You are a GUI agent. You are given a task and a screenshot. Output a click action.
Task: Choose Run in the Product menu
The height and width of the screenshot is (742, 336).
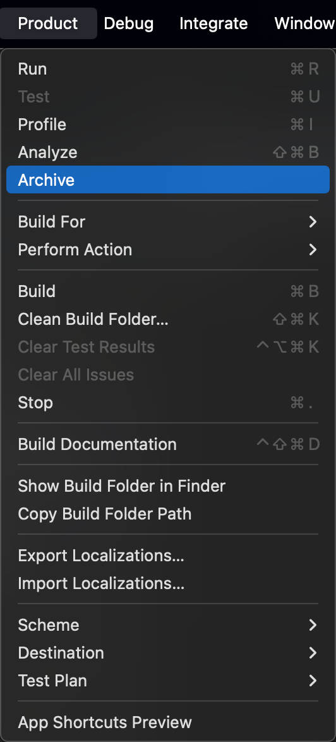pos(168,69)
